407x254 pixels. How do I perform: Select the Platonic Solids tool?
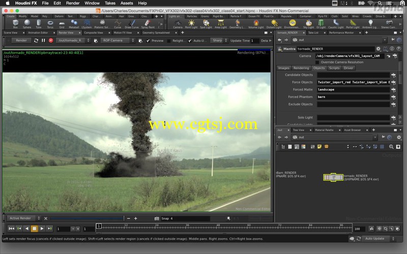click(x=102, y=24)
